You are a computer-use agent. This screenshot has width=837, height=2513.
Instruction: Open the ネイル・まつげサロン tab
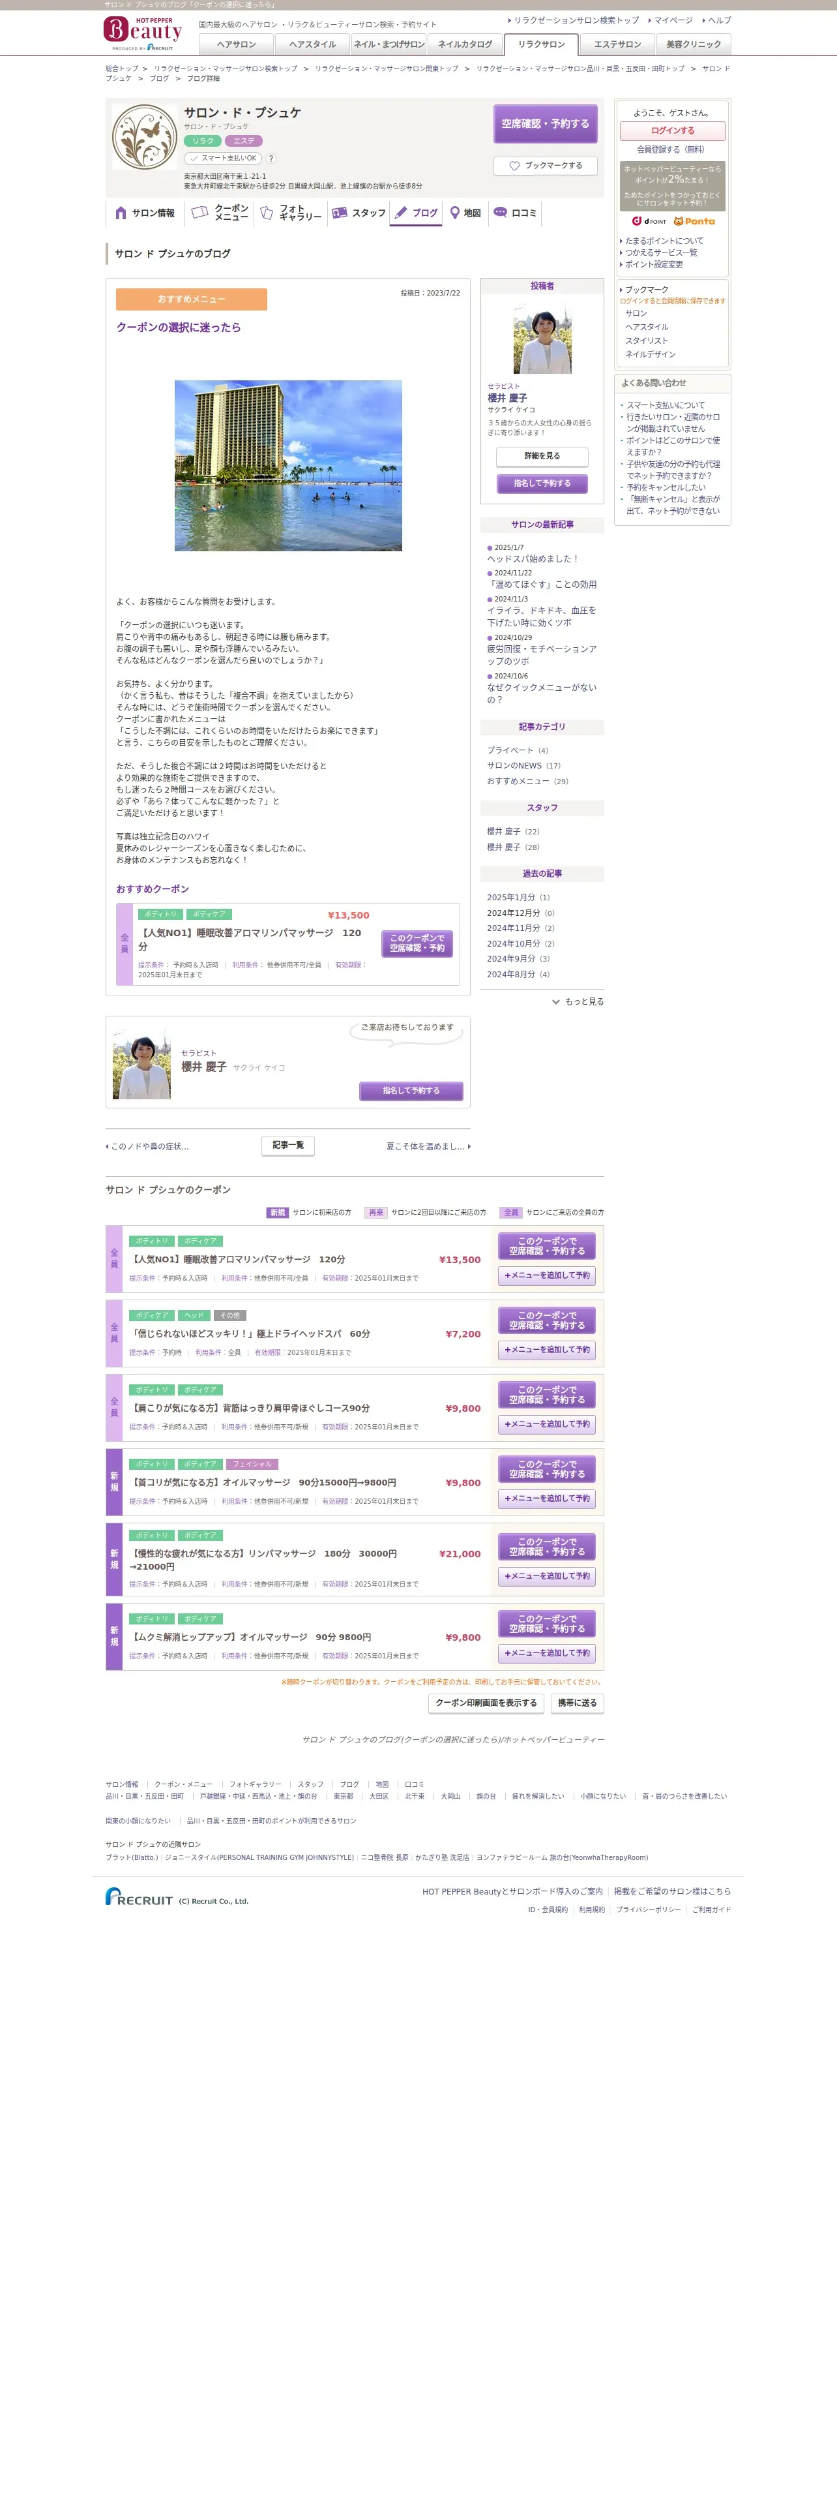coord(389,44)
